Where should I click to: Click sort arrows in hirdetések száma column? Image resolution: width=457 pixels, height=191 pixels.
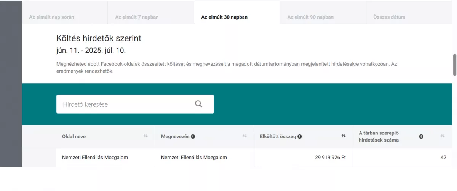pos(443,136)
